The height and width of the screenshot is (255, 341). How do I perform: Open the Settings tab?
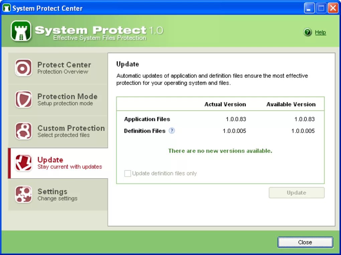[58, 195]
